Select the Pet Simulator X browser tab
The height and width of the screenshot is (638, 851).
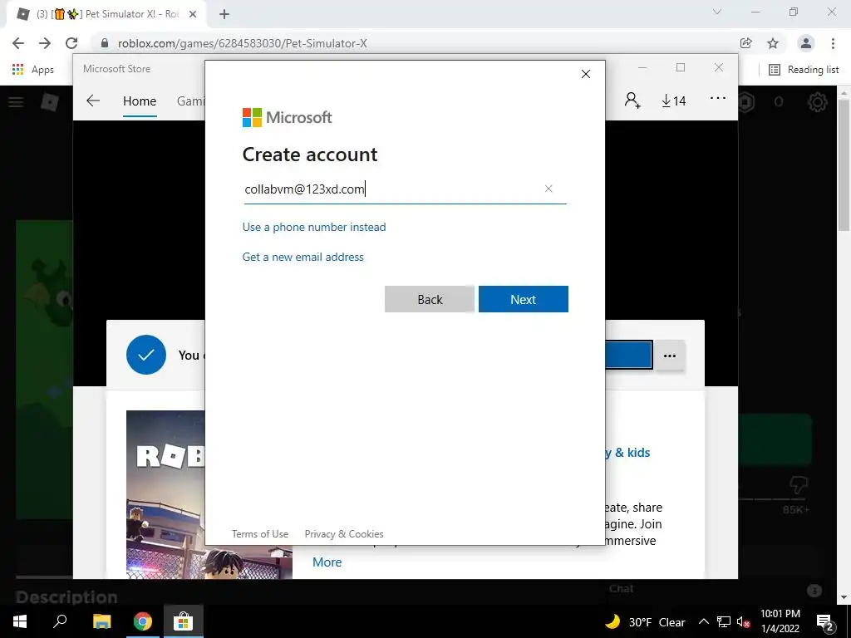106,14
